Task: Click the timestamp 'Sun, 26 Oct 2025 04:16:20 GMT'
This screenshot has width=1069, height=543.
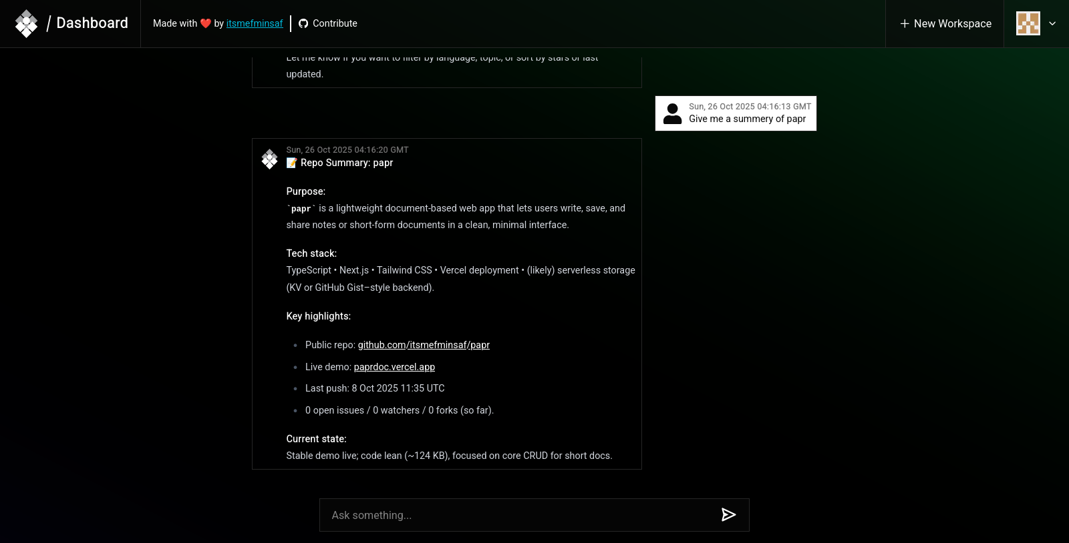Action: point(347,150)
